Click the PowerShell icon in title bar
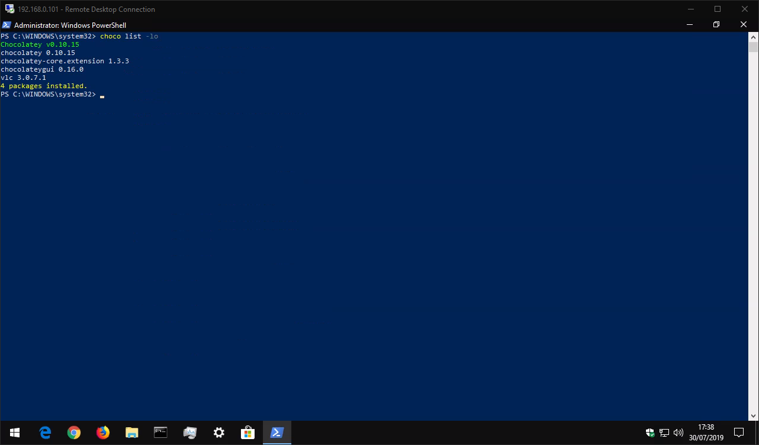 (x=6, y=25)
